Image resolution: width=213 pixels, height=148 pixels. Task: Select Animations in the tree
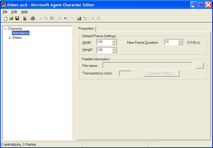click(x=21, y=33)
